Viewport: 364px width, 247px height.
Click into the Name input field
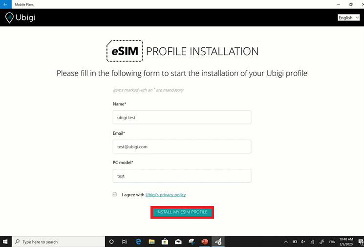[182, 117]
